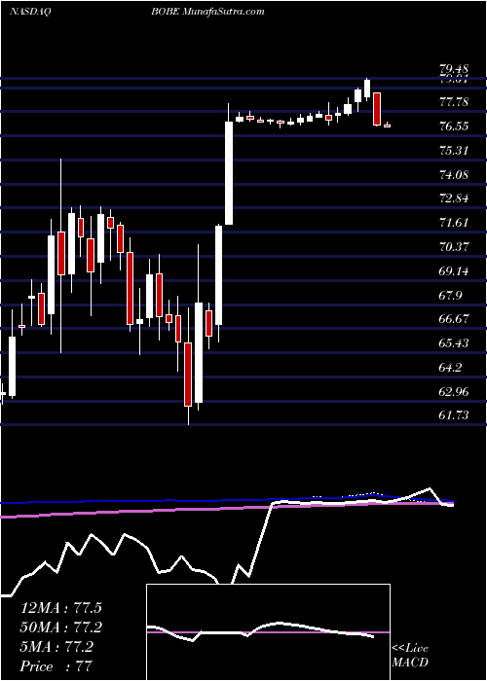Click the 70.37 price axis label
Screen dimensions: 487x681
click(x=454, y=247)
